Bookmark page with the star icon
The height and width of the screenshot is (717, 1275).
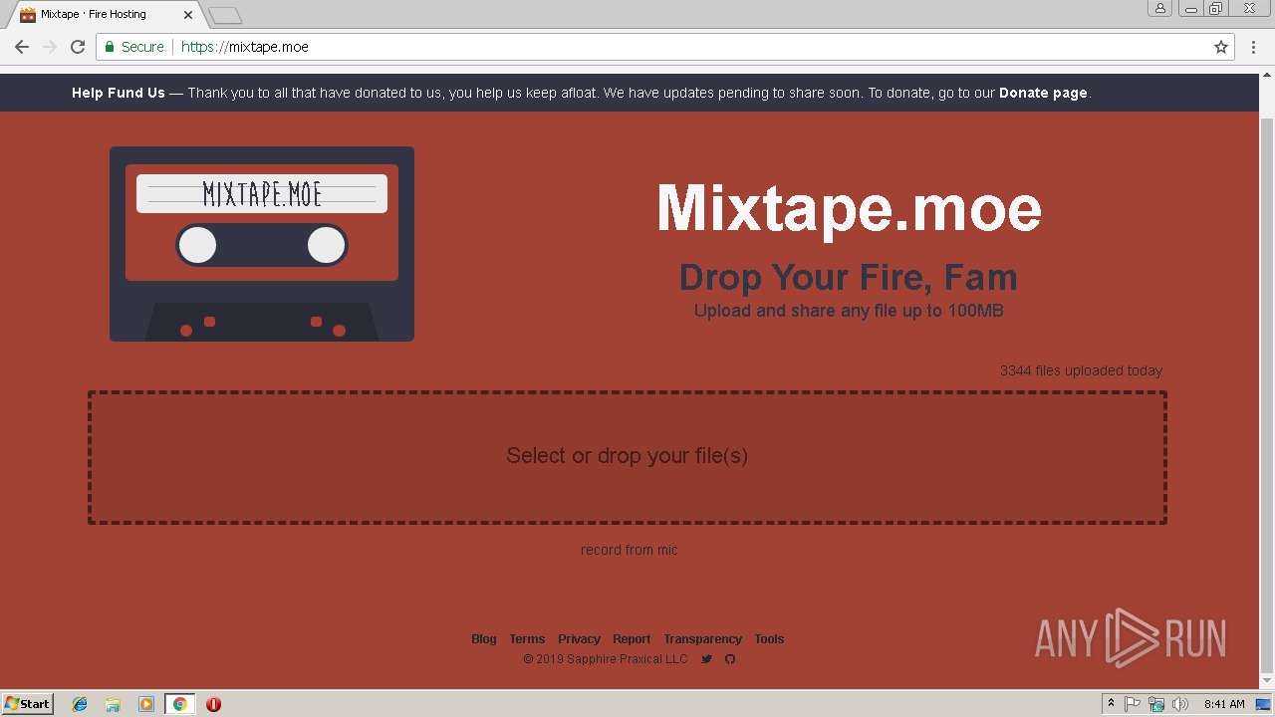pyautogui.click(x=1221, y=47)
